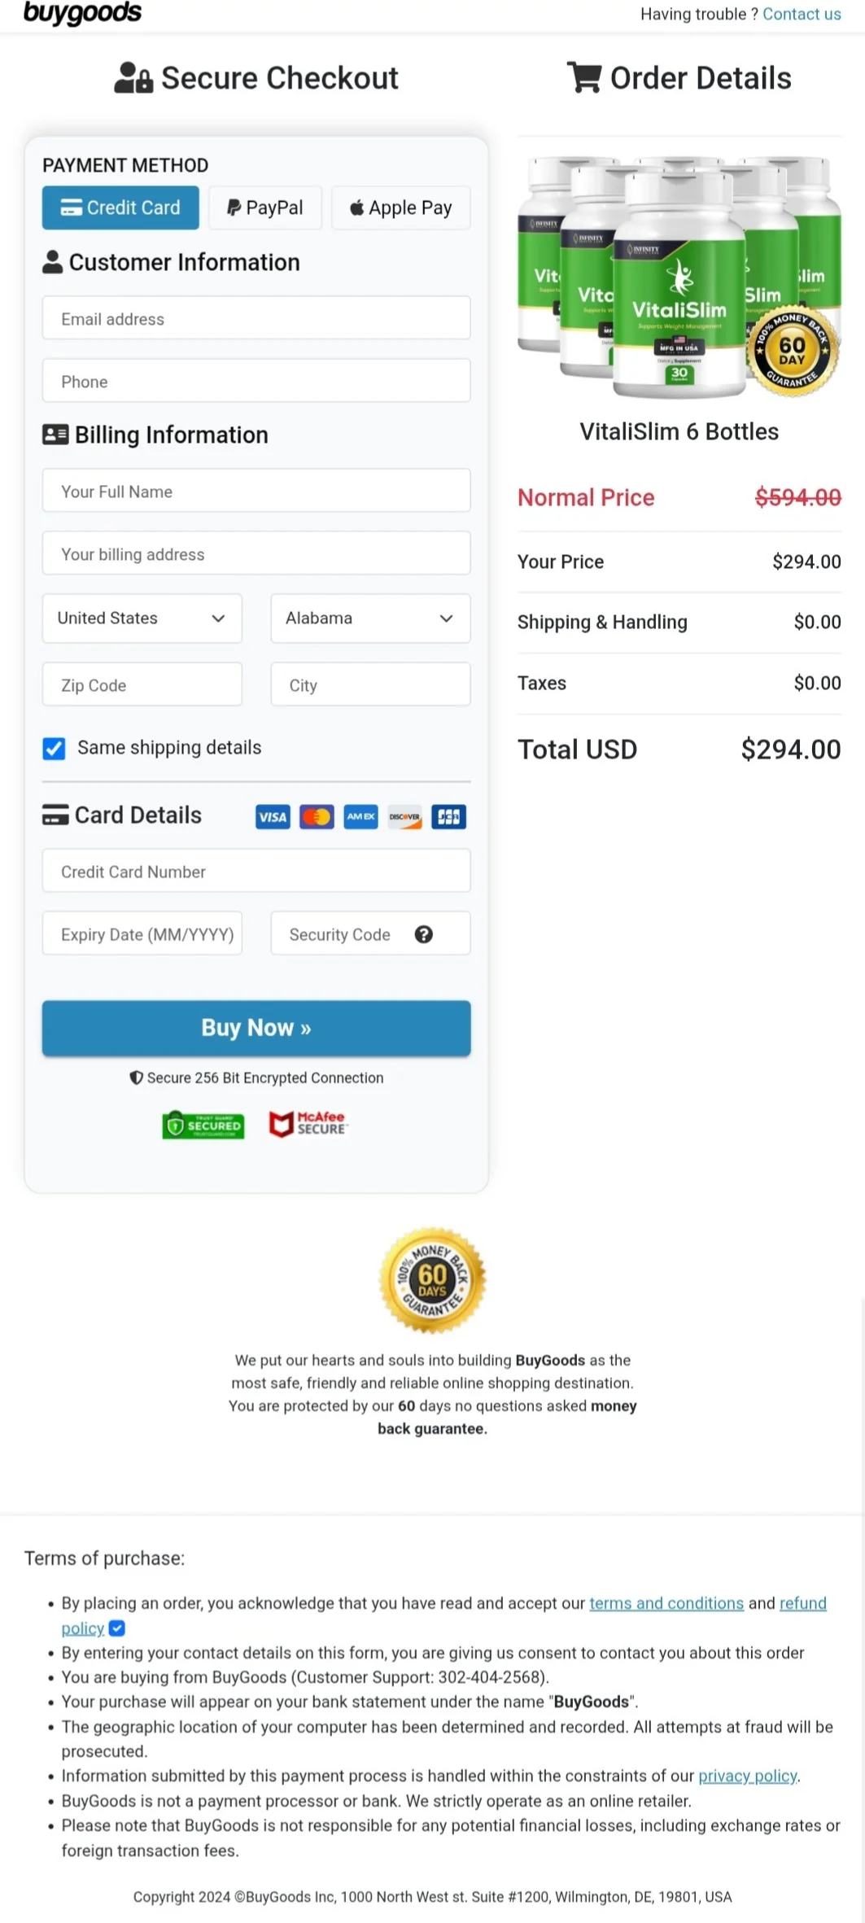Click the Mastercard payment icon

click(317, 817)
